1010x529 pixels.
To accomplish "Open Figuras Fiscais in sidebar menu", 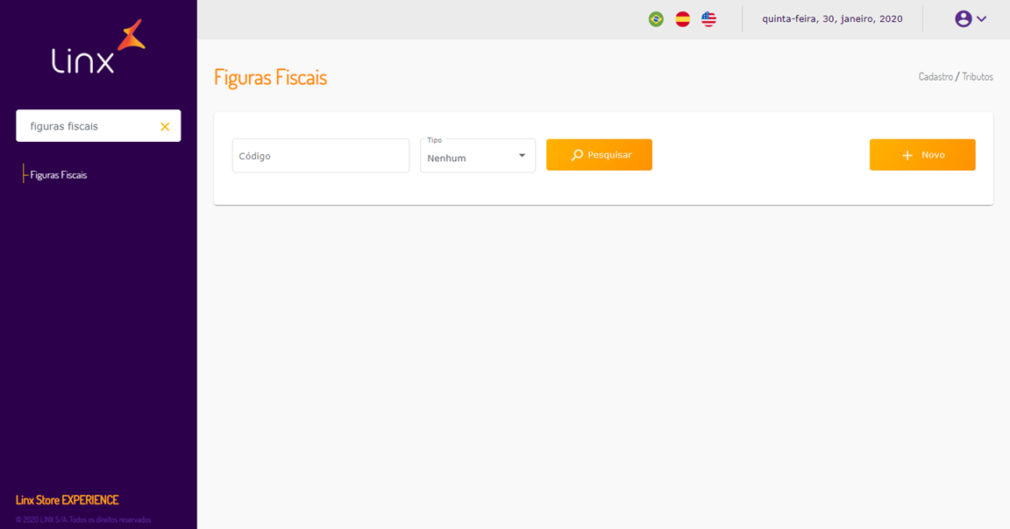I will [59, 175].
